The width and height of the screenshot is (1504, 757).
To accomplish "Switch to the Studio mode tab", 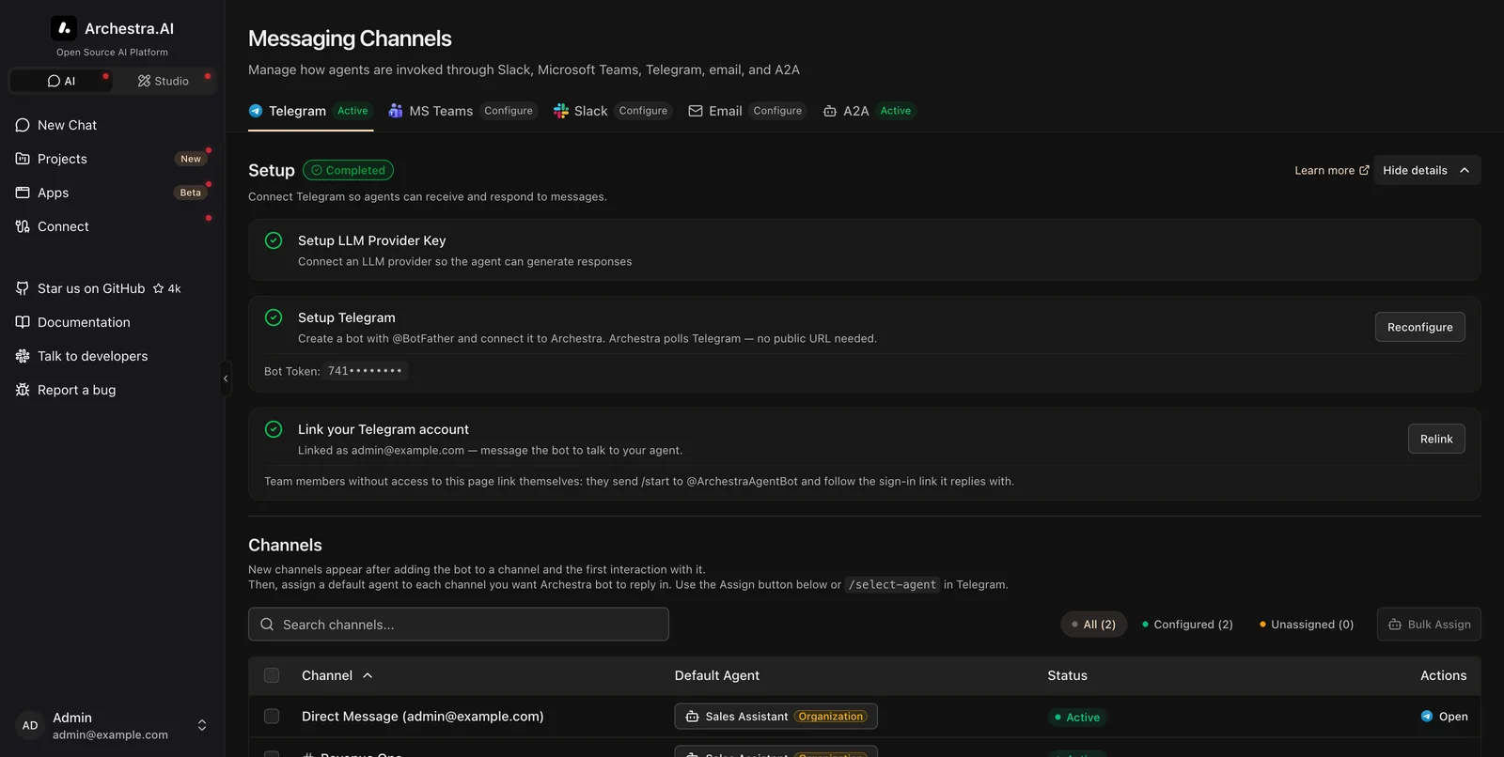I will click(x=164, y=81).
